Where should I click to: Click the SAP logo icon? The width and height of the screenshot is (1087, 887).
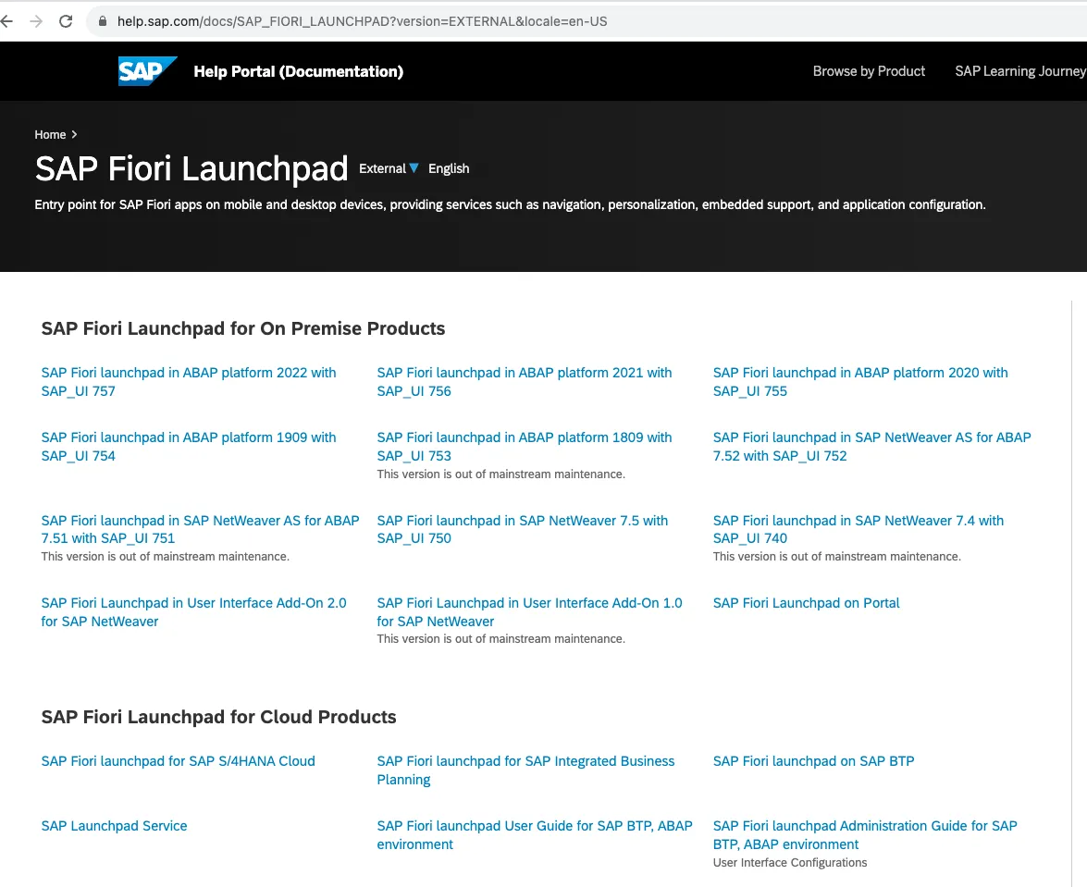pyautogui.click(x=147, y=71)
